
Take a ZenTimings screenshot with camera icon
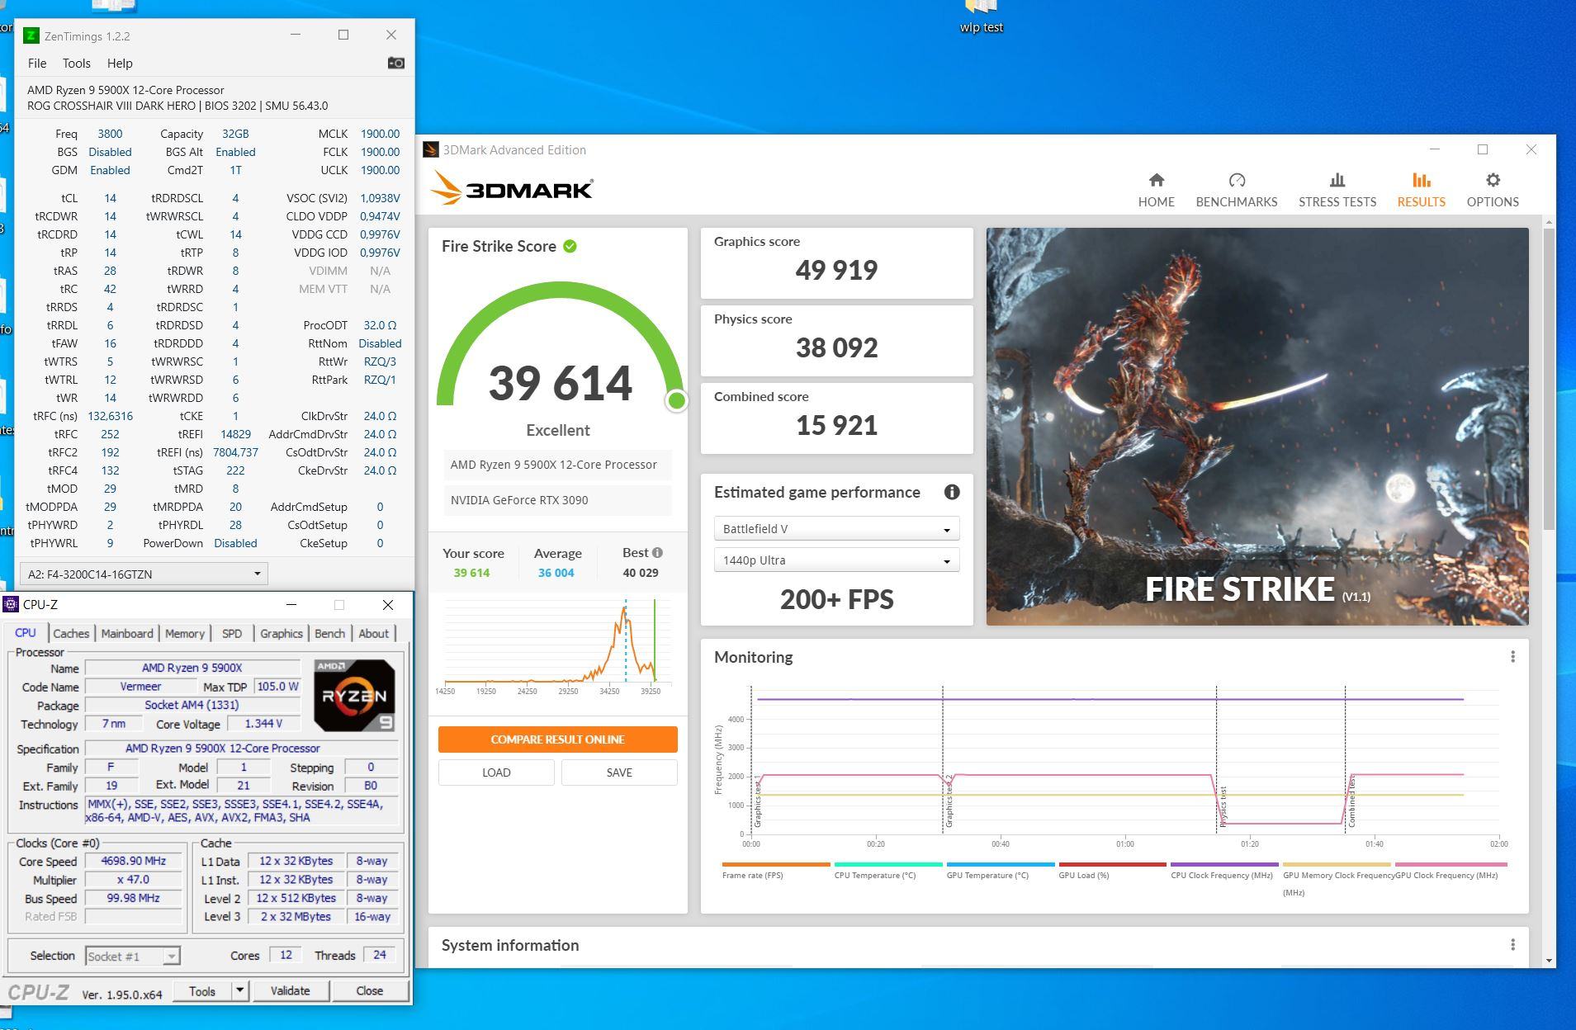[x=396, y=64]
